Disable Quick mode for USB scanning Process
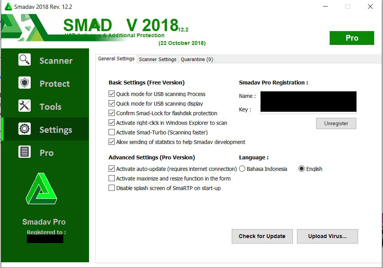 coord(112,94)
